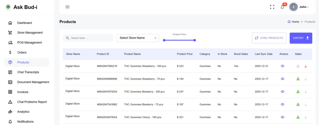Screen dimensions: 319x125
Task: View details of THC Gummies Strawberry 100 pcs
Action: (x=283, y=66)
